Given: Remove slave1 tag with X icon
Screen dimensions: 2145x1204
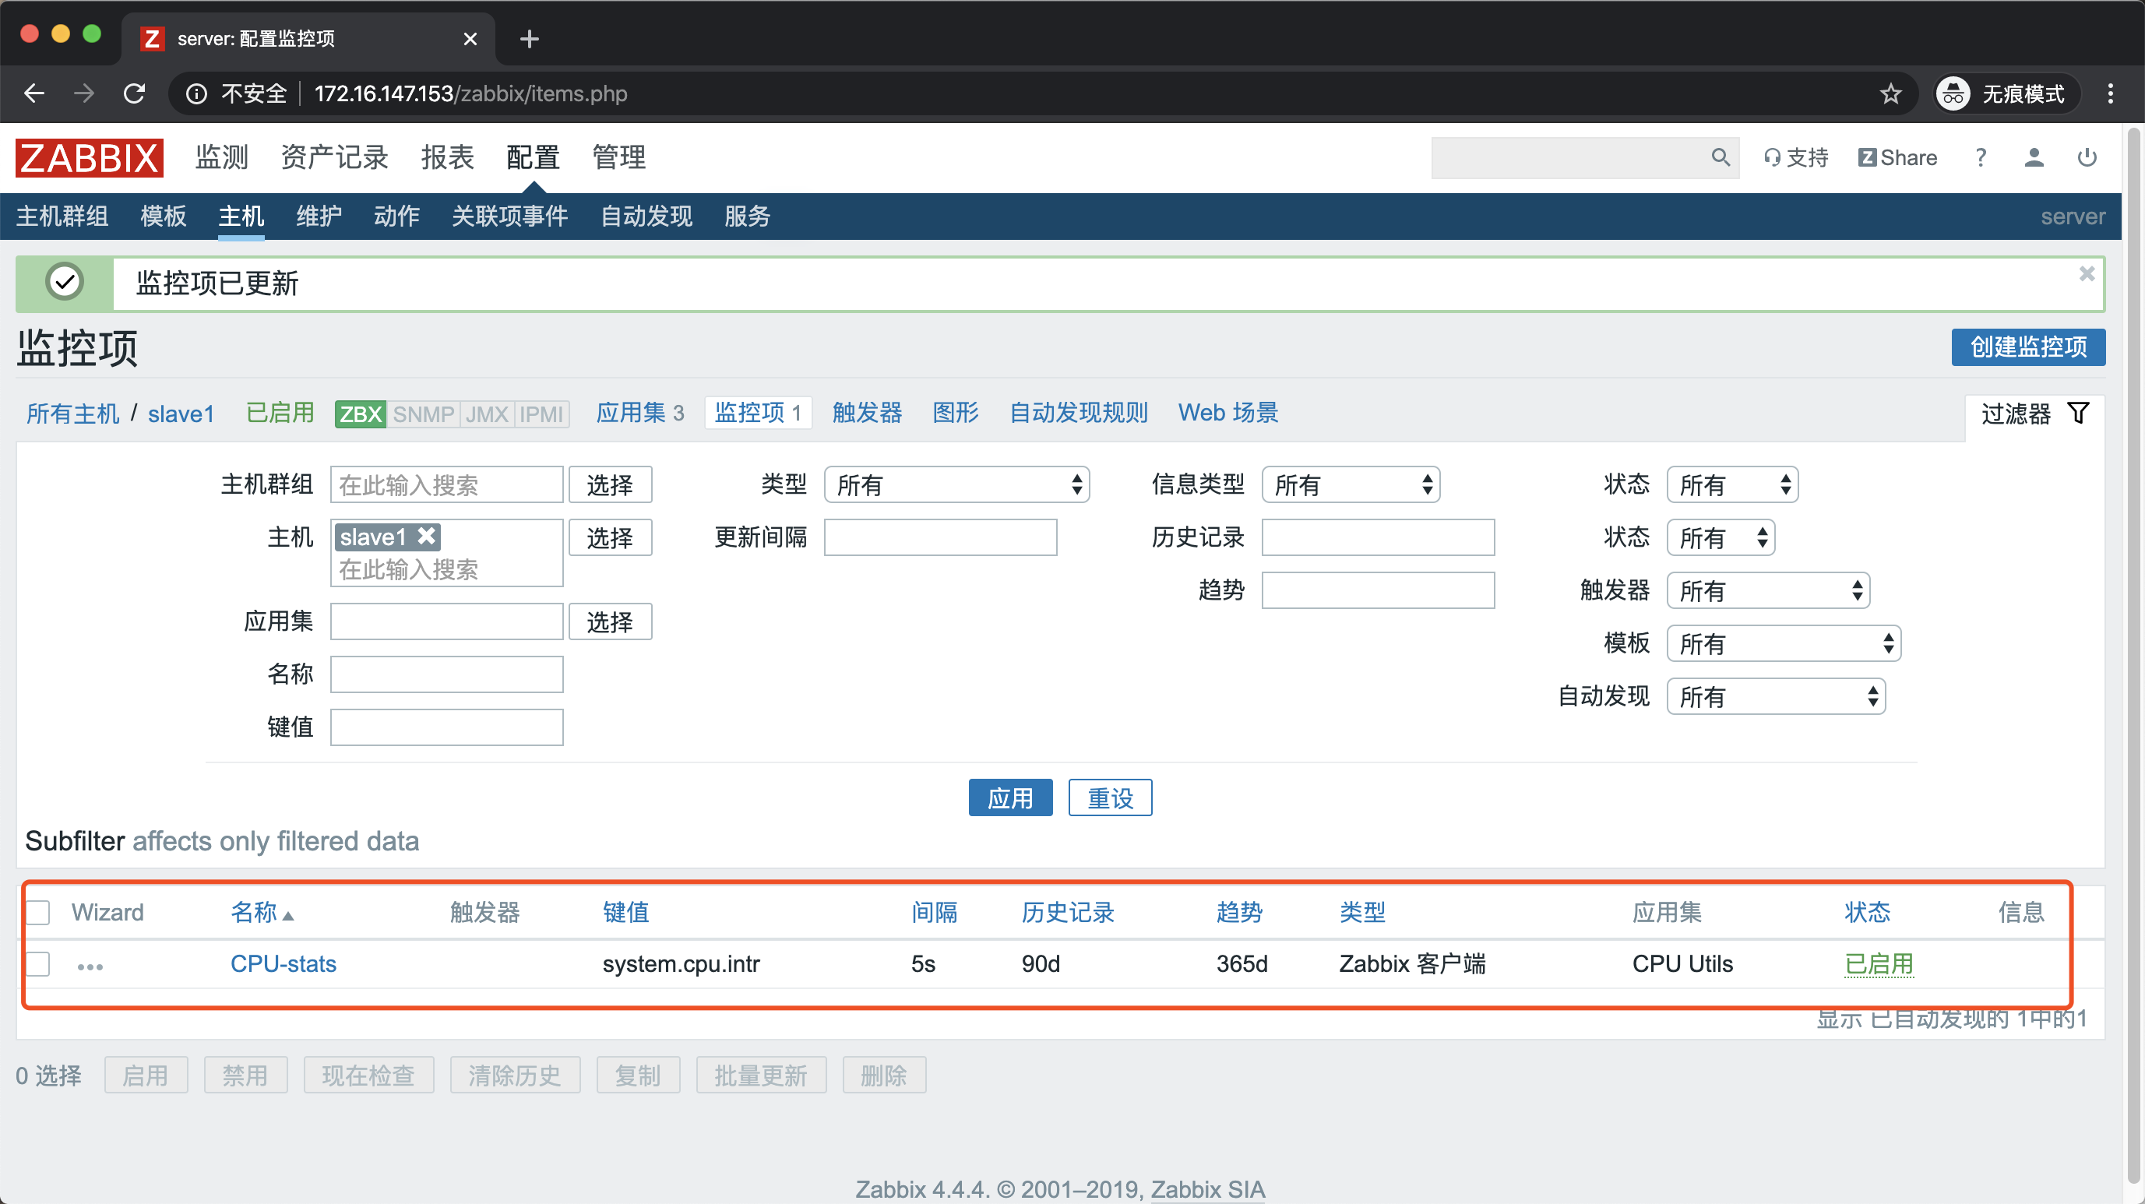Looking at the screenshot, I should (426, 537).
